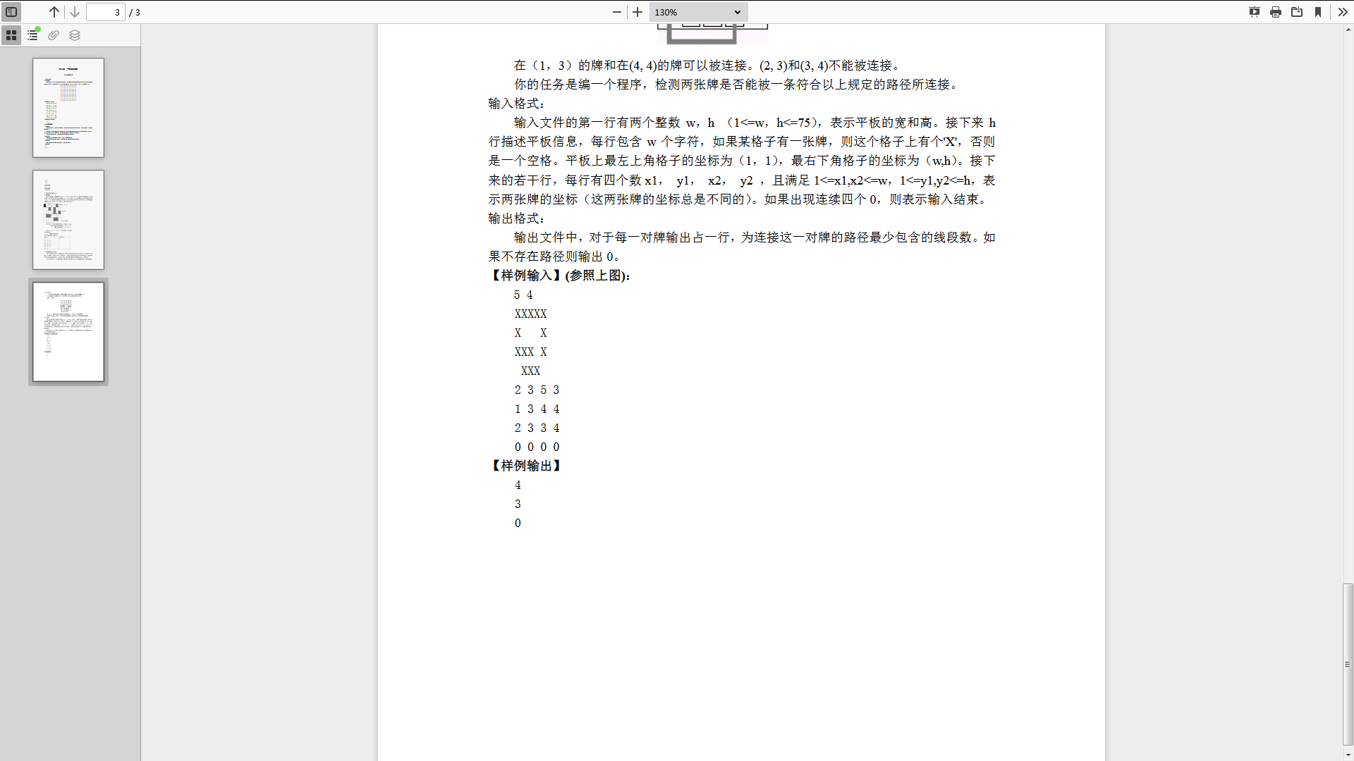This screenshot has width=1354, height=761.
Task: Zoom out of the document
Action: point(617,12)
